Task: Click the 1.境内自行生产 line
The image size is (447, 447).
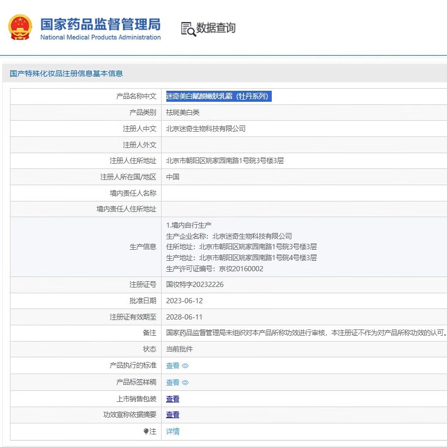Action: click(189, 225)
